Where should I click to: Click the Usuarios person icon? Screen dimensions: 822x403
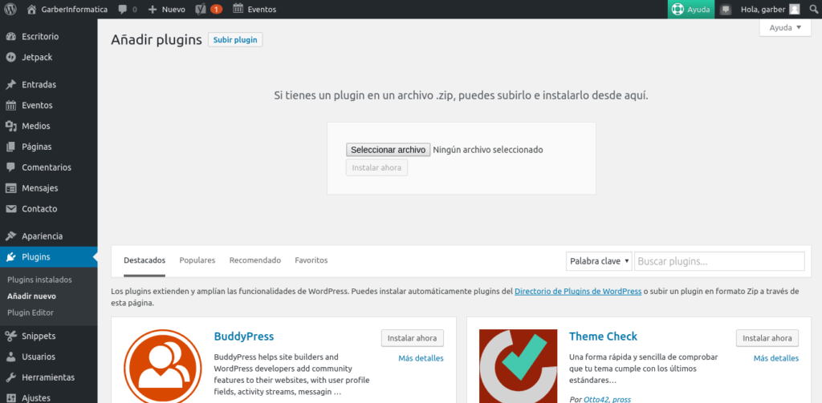tap(11, 357)
